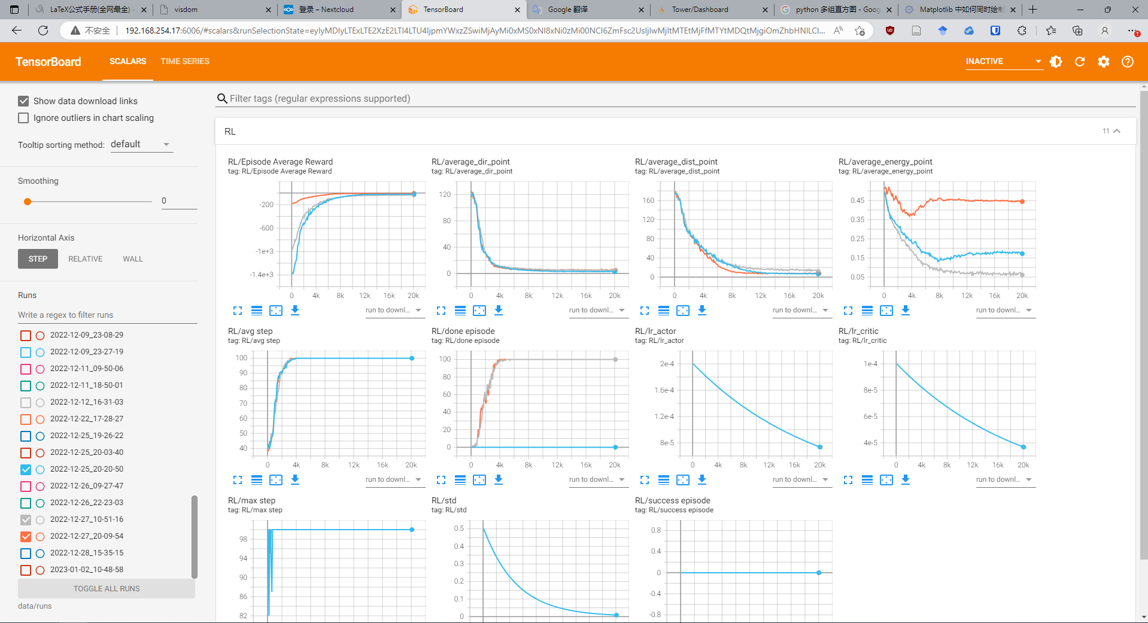
Task: Click the Smoothing slider track
Action: [90, 202]
